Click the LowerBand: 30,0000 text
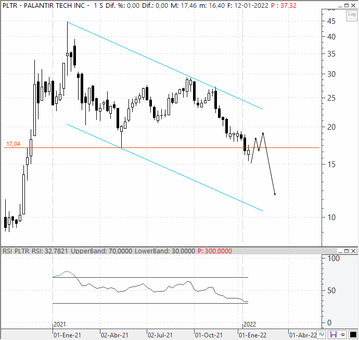 click(x=165, y=251)
